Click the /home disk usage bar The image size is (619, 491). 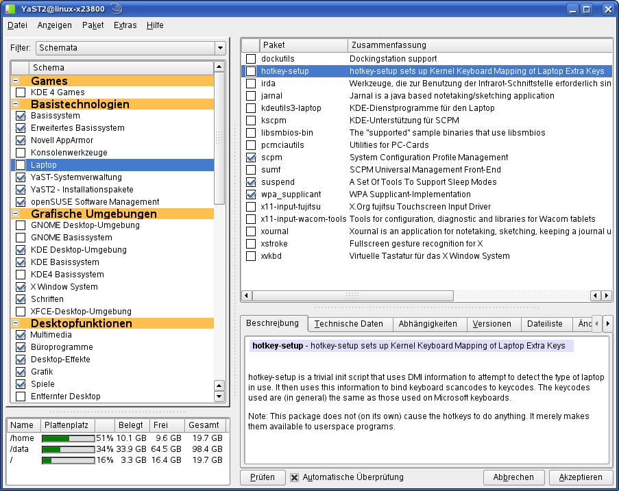click(x=69, y=438)
